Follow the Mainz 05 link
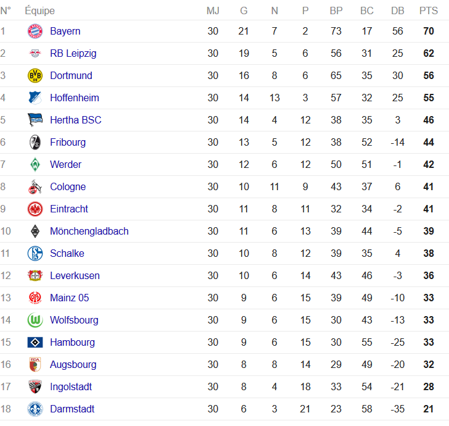449x426 pixels. pos(69,298)
